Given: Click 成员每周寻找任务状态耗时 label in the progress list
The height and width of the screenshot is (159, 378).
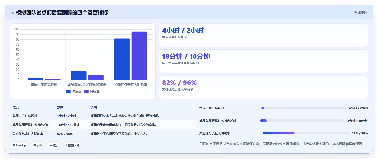Looking at the screenshot, I should pyautogui.click(x=218, y=121).
